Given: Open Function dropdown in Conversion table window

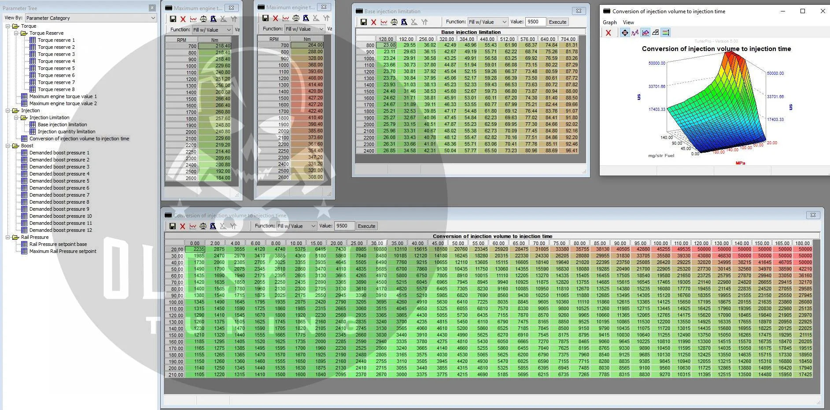Looking at the screenshot, I should pyautogui.click(x=297, y=226).
